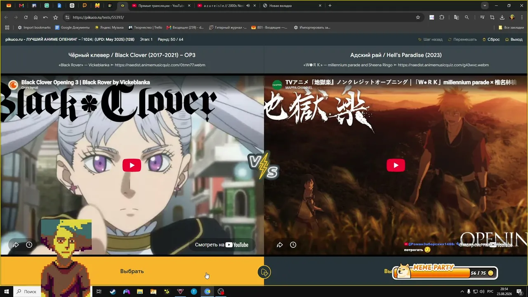Play the Black Clover opening video
Screen dimensions: 528x297
click(132, 165)
